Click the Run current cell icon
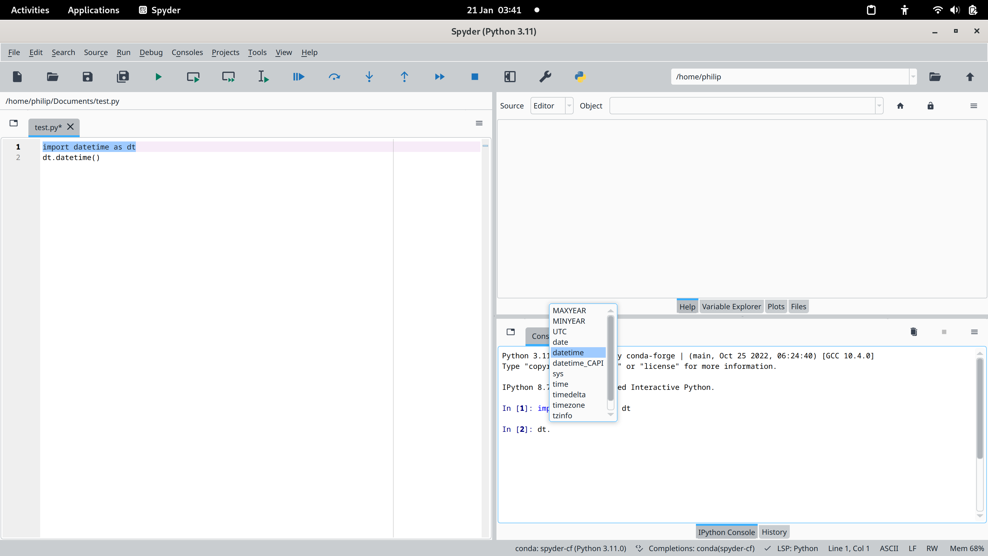The image size is (988, 556). click(193, 77)
